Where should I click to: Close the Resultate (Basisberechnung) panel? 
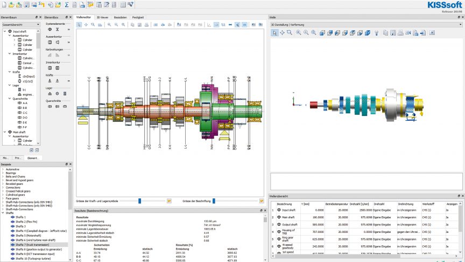click(265, 210)
